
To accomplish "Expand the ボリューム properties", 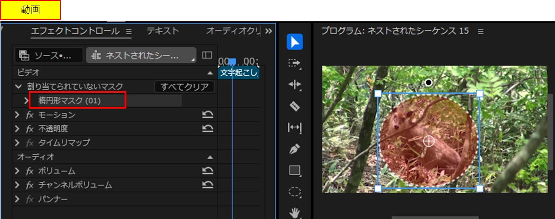I will coord(17,171).
